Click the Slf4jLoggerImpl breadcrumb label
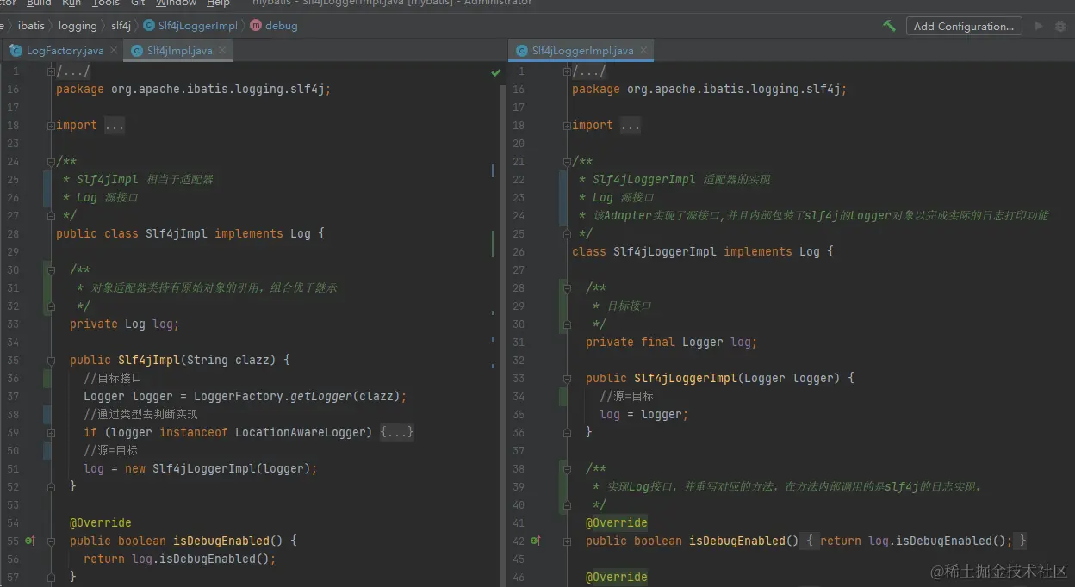The image size is (1075, 587). coord(198,26)
